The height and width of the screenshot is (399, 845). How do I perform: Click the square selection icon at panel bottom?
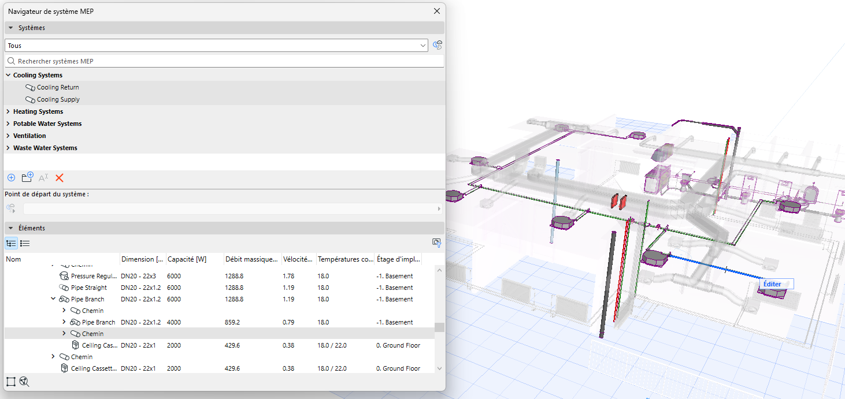coord(11,381)
